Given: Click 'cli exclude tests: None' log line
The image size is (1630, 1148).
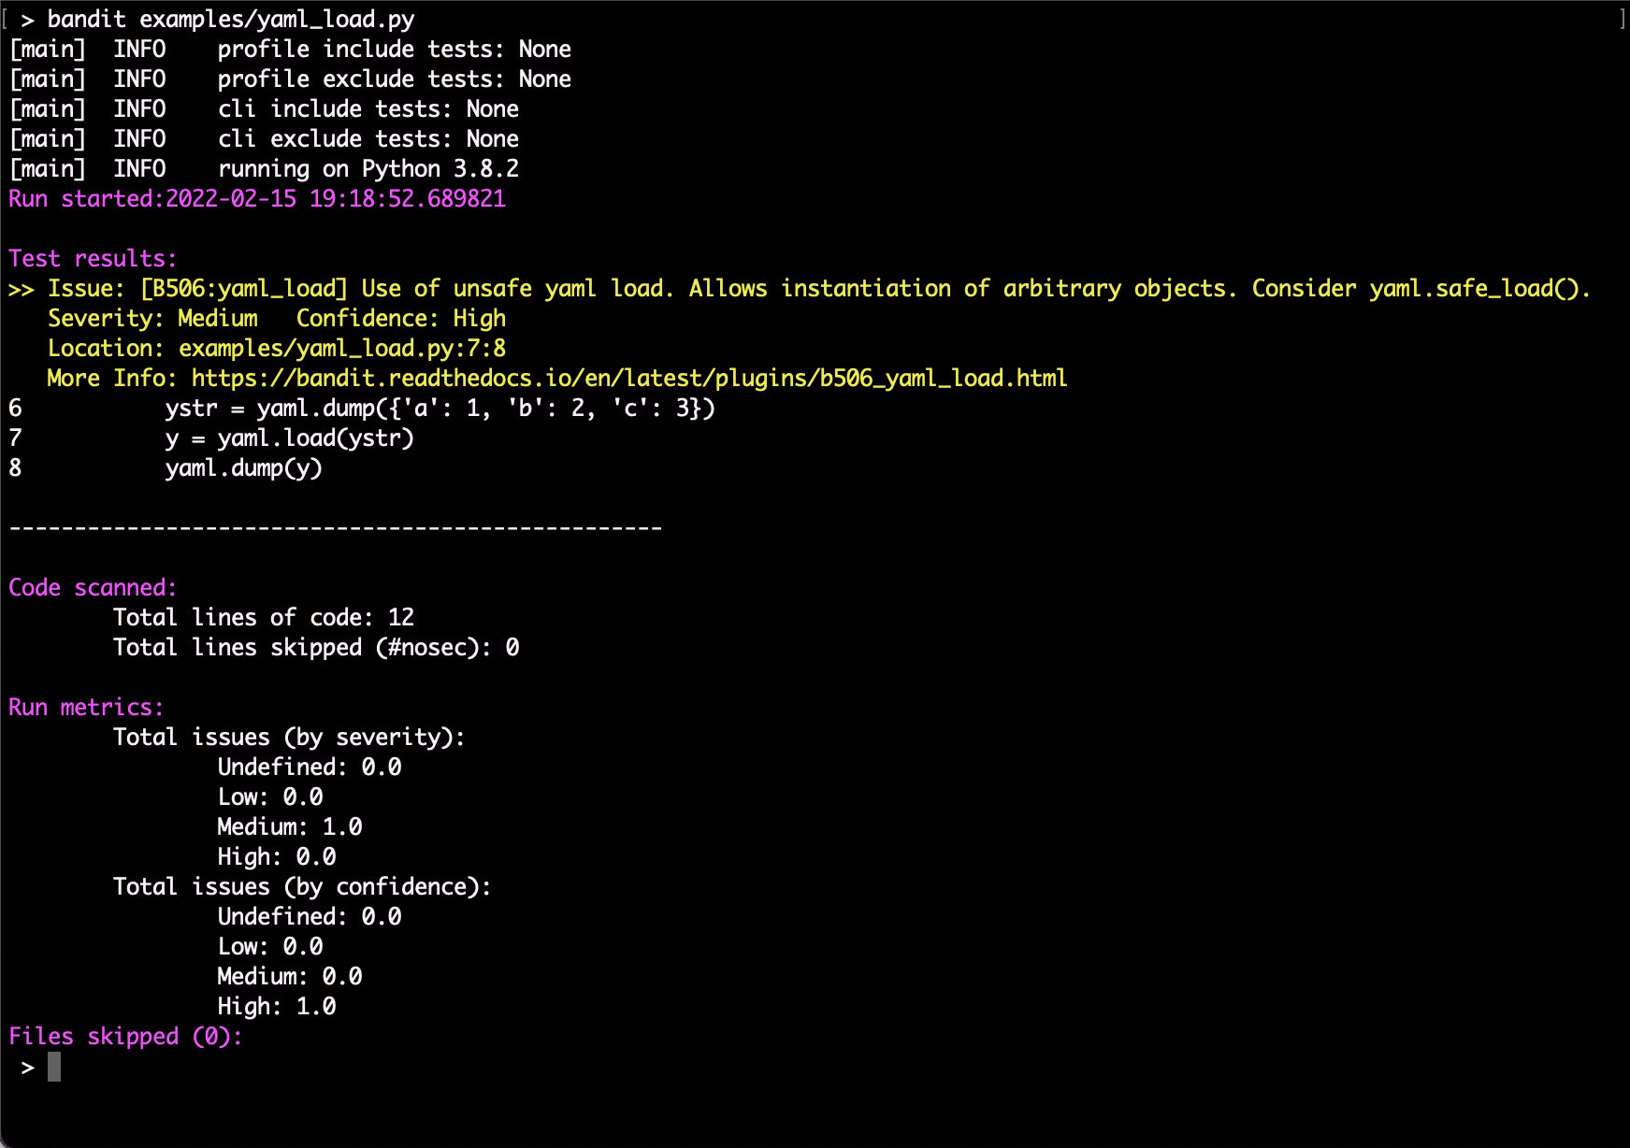Looking at the screenshot, I should [x=264, y=139].
